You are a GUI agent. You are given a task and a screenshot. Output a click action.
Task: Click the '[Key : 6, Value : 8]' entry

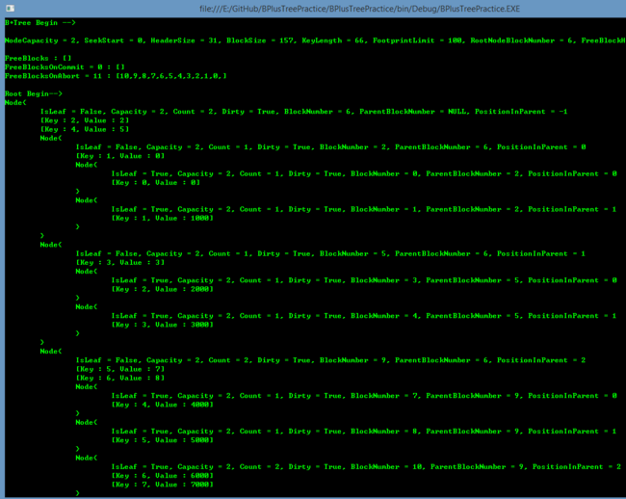point(120,378)
